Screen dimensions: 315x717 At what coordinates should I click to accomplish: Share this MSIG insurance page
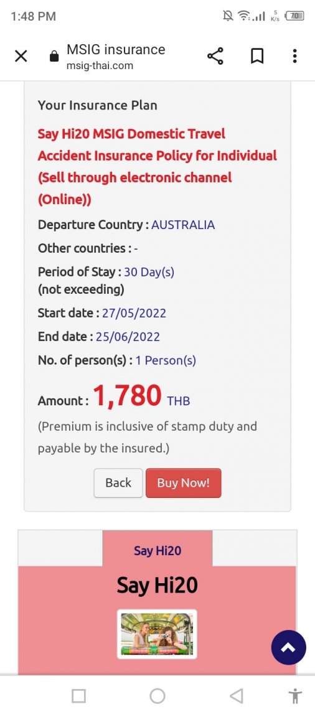pos(215,56)
